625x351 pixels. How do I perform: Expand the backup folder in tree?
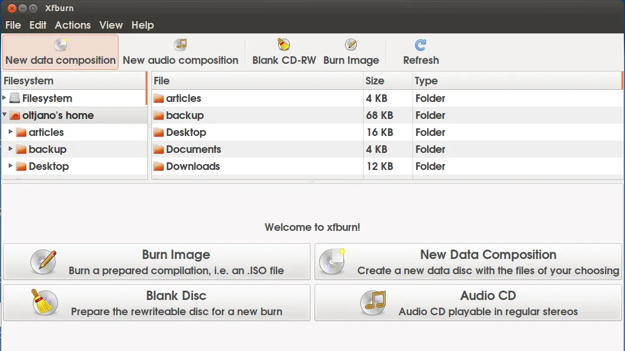(x=11, y=149)
